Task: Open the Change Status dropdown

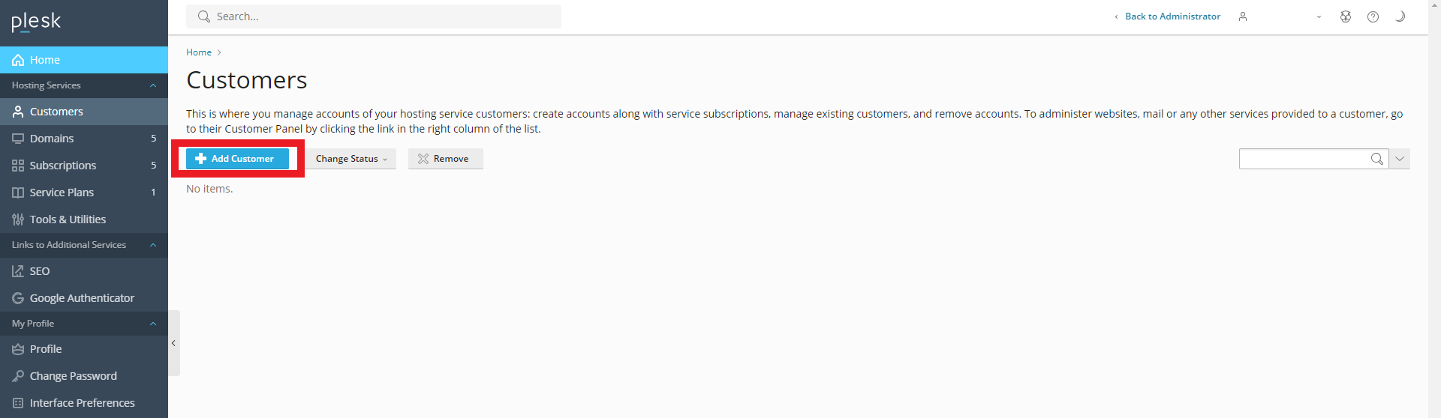Action: point(350,159)
